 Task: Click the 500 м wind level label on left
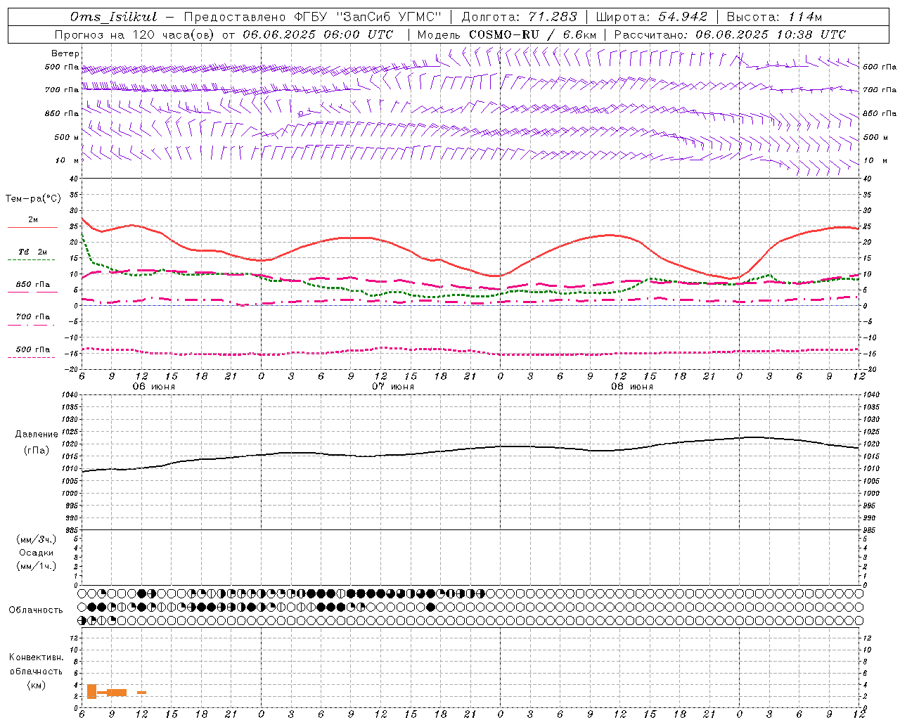(67, 137)
